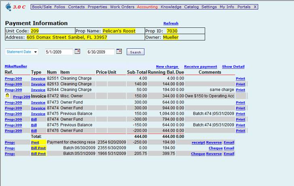The width and height of the screenshot is (294, 186).
Task: Open calendar picker next to 6/30/2009
Action: tap(119, 51)
